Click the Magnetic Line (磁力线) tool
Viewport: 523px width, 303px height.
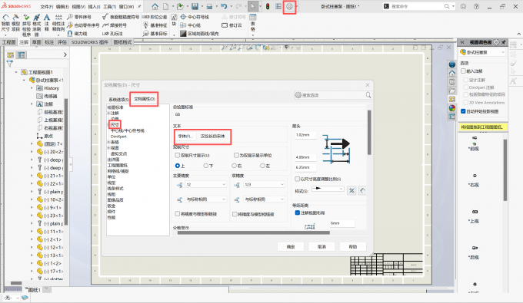pos(78,34)
